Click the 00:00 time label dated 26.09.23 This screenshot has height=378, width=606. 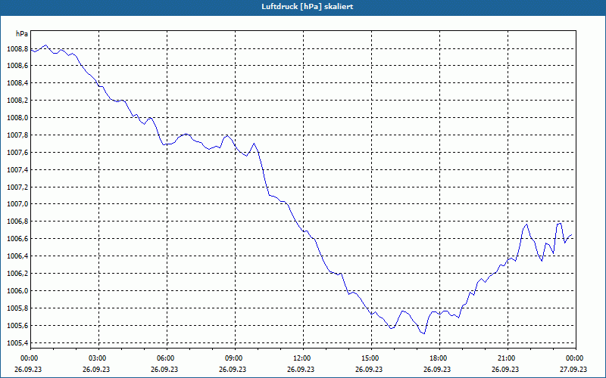point(29,358)
